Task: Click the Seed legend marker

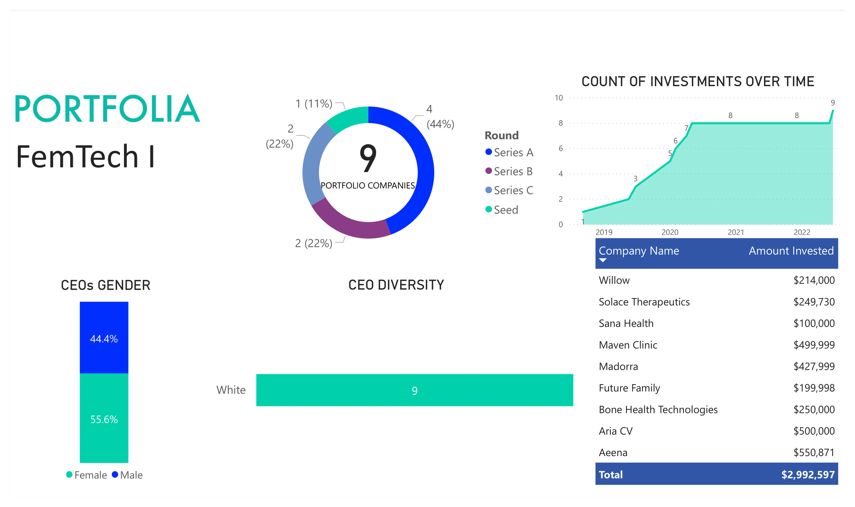Action: click(488, 209)
